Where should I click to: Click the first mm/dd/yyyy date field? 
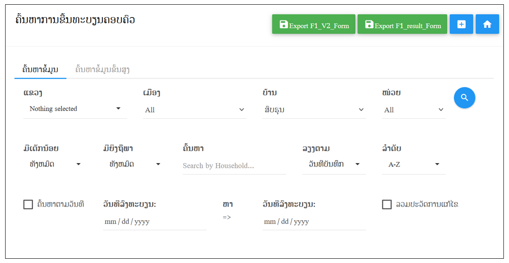(154, 222)
